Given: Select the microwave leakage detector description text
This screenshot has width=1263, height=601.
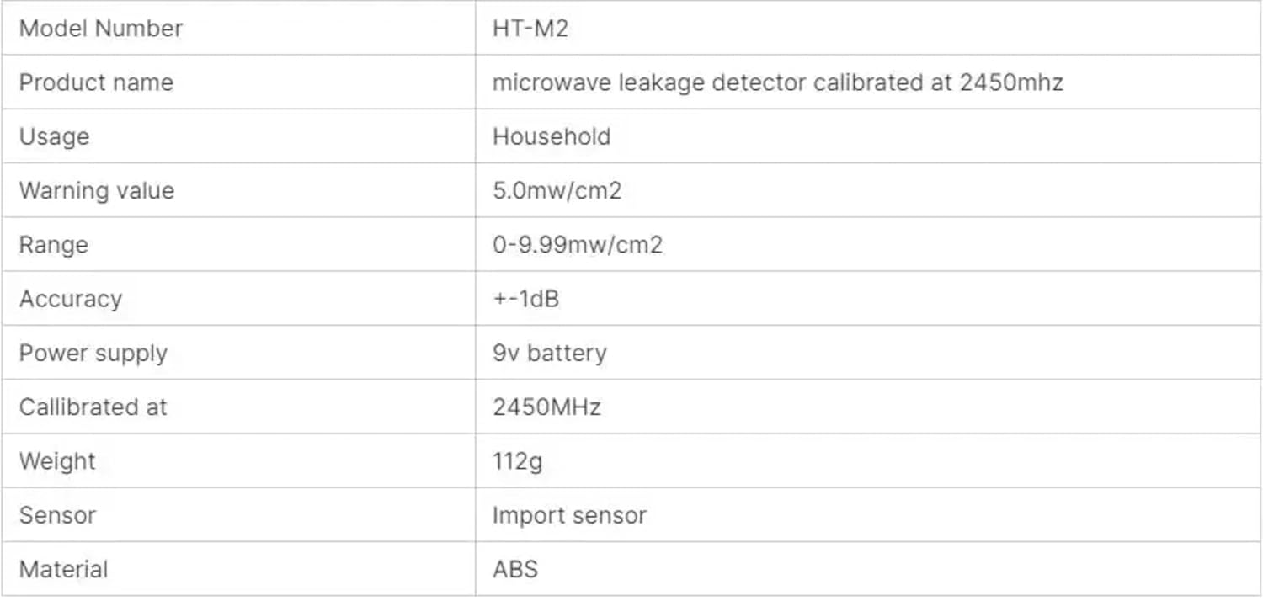Looking at the screenshot, I should pos(777,82).
